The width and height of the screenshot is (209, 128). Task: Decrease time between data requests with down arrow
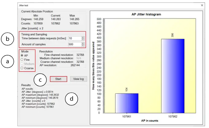pyautogui.click(x=83, y=40)
